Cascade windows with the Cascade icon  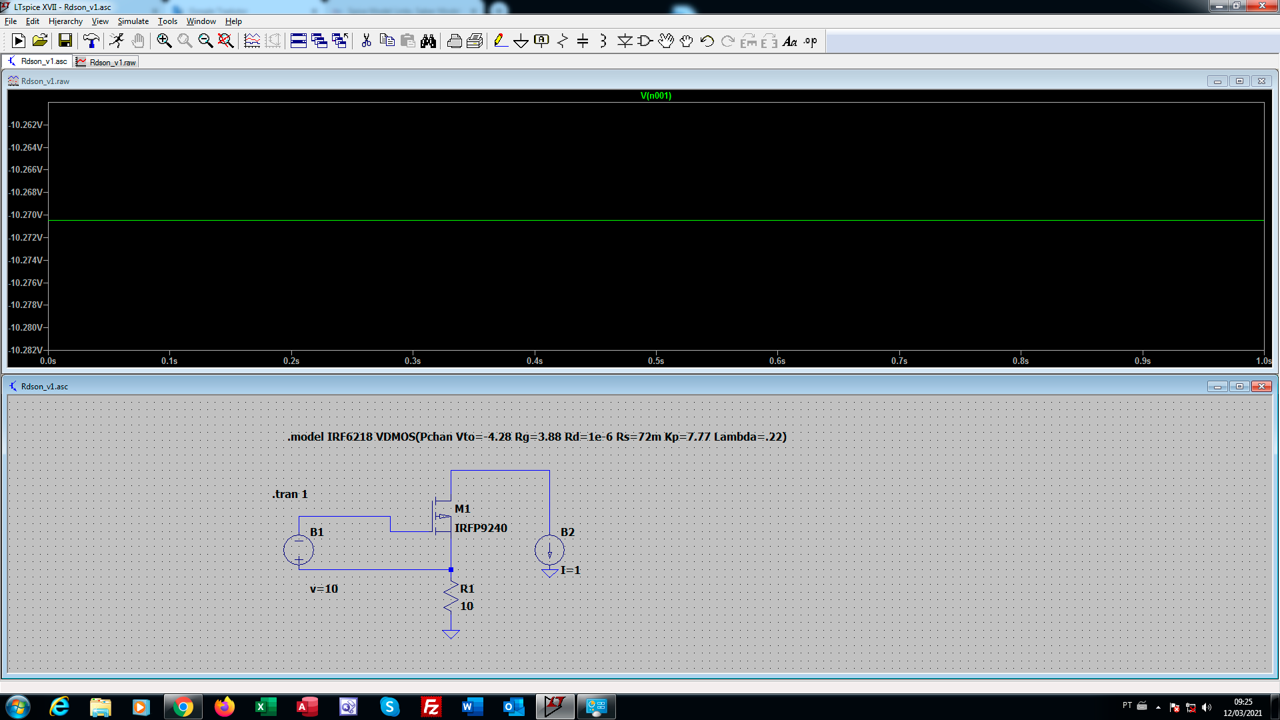click(x=319, y=41)
